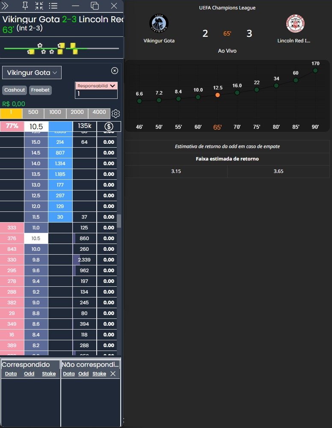
Task: Click circled X next to team selector
Action: [x=114, y=71]
